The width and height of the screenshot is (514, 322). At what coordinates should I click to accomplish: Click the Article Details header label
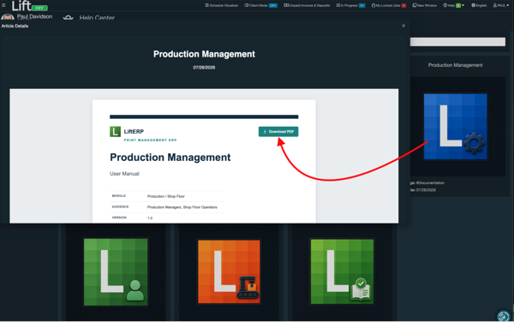(x=15, y=26)
